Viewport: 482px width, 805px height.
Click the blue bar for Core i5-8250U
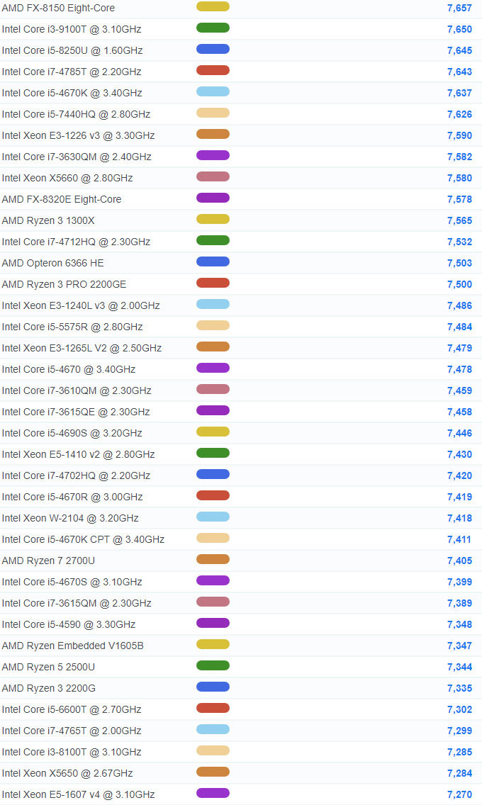tap(213, 50)
